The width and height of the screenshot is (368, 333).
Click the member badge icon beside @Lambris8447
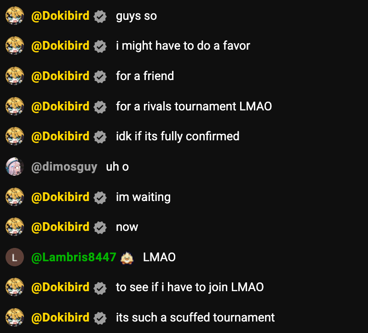[x=127, y=258]
